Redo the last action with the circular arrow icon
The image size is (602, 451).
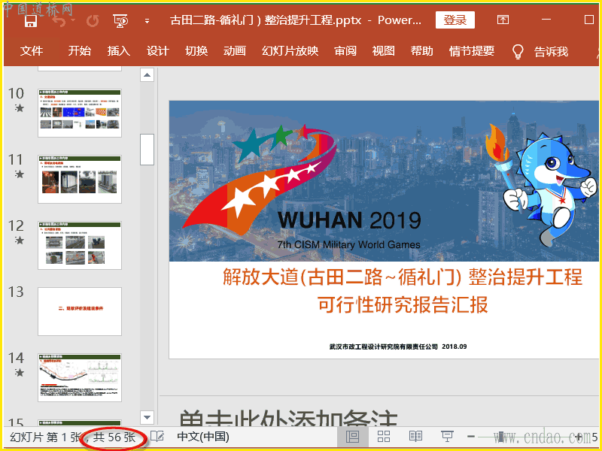93,21
